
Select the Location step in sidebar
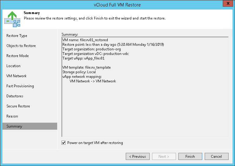click(x=13, y=66)
